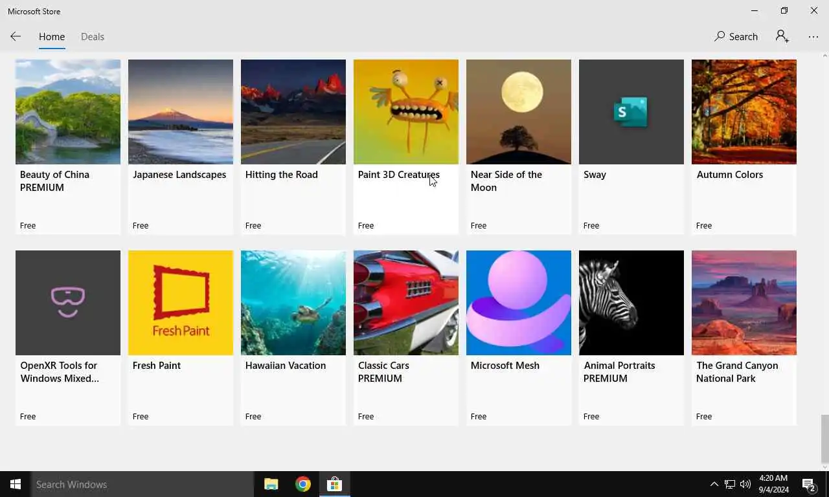Click 'OpenXR Tools for Windows Mixed...' title
829x497 pixels.
click(60, 372)
